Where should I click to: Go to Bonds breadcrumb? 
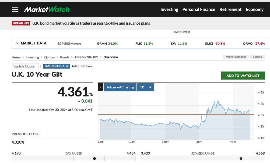[65, 57]
